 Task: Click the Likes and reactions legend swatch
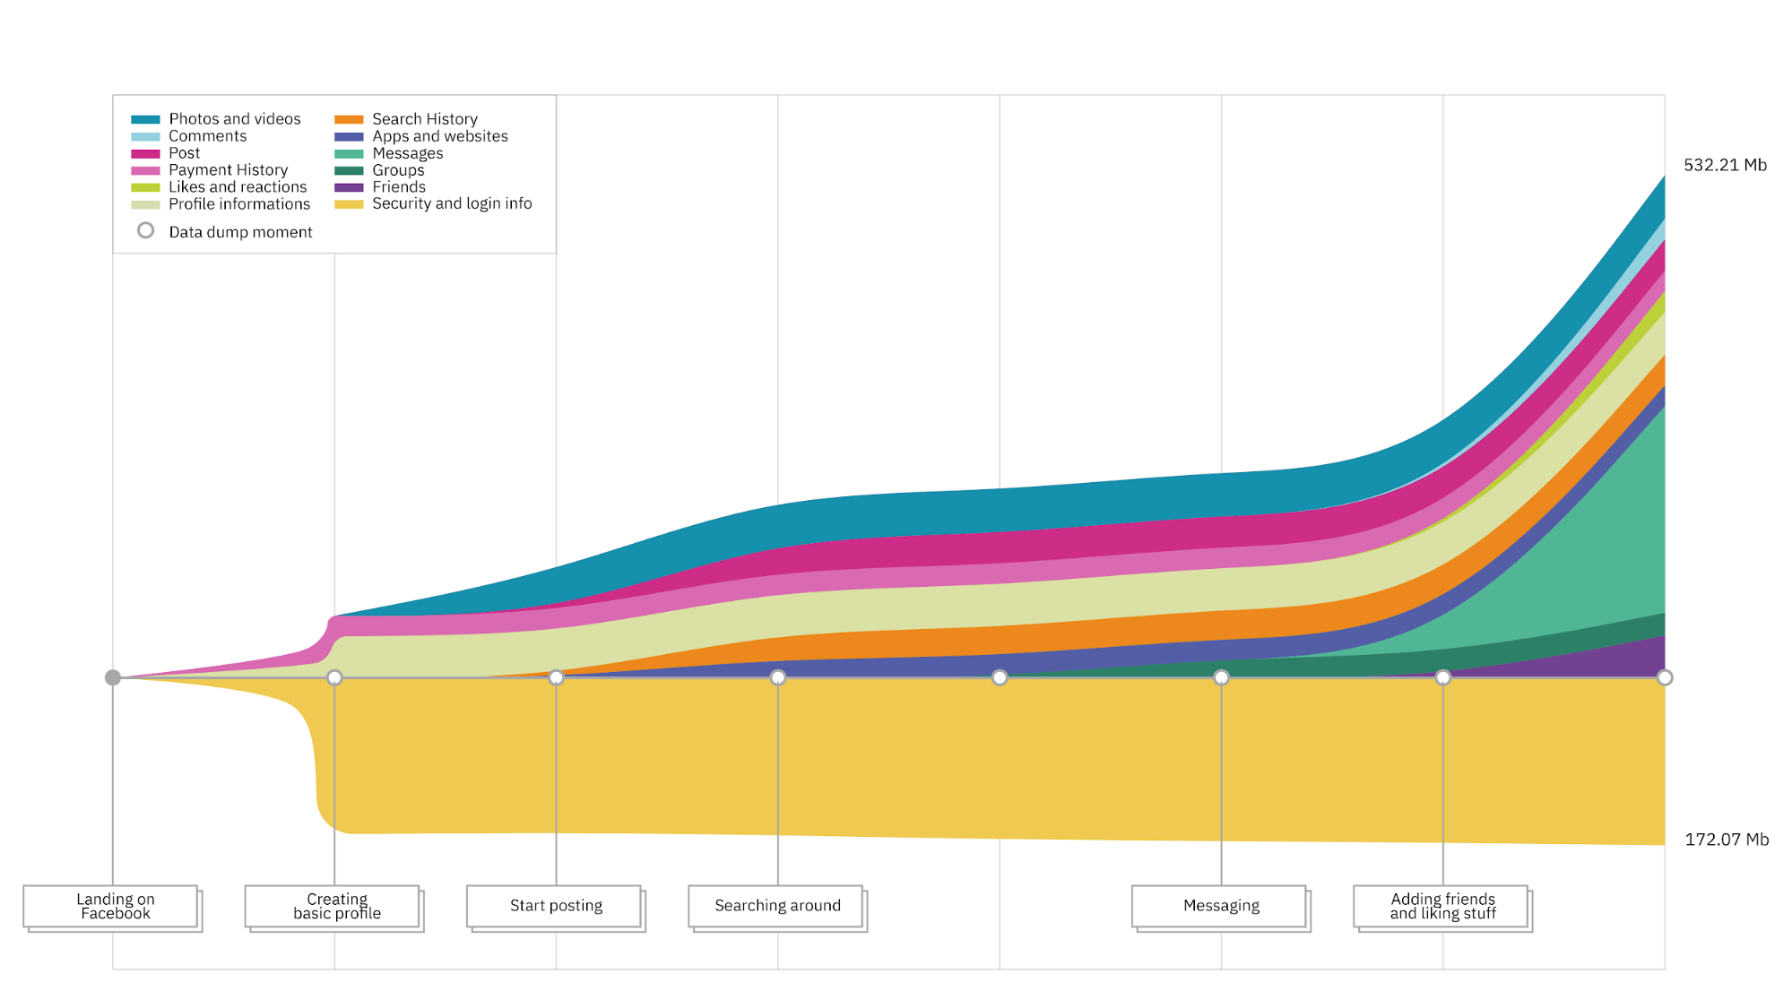(x=145, y=187)
